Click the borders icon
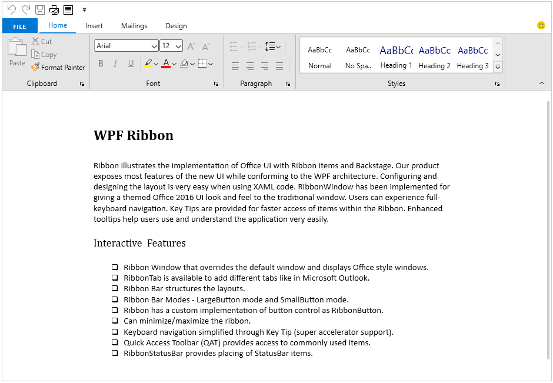Viewport: 553px width, 383px height. pyautogui.click(x=202, y=64)
